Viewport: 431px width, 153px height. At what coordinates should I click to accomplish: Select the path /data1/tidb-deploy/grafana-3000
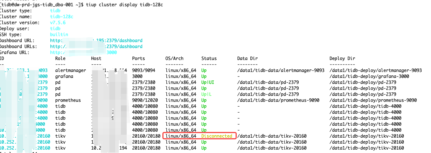[x=369, y=76]
